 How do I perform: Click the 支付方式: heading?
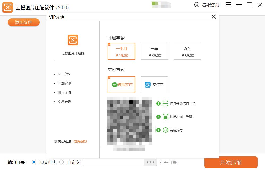tap(117, 70)
